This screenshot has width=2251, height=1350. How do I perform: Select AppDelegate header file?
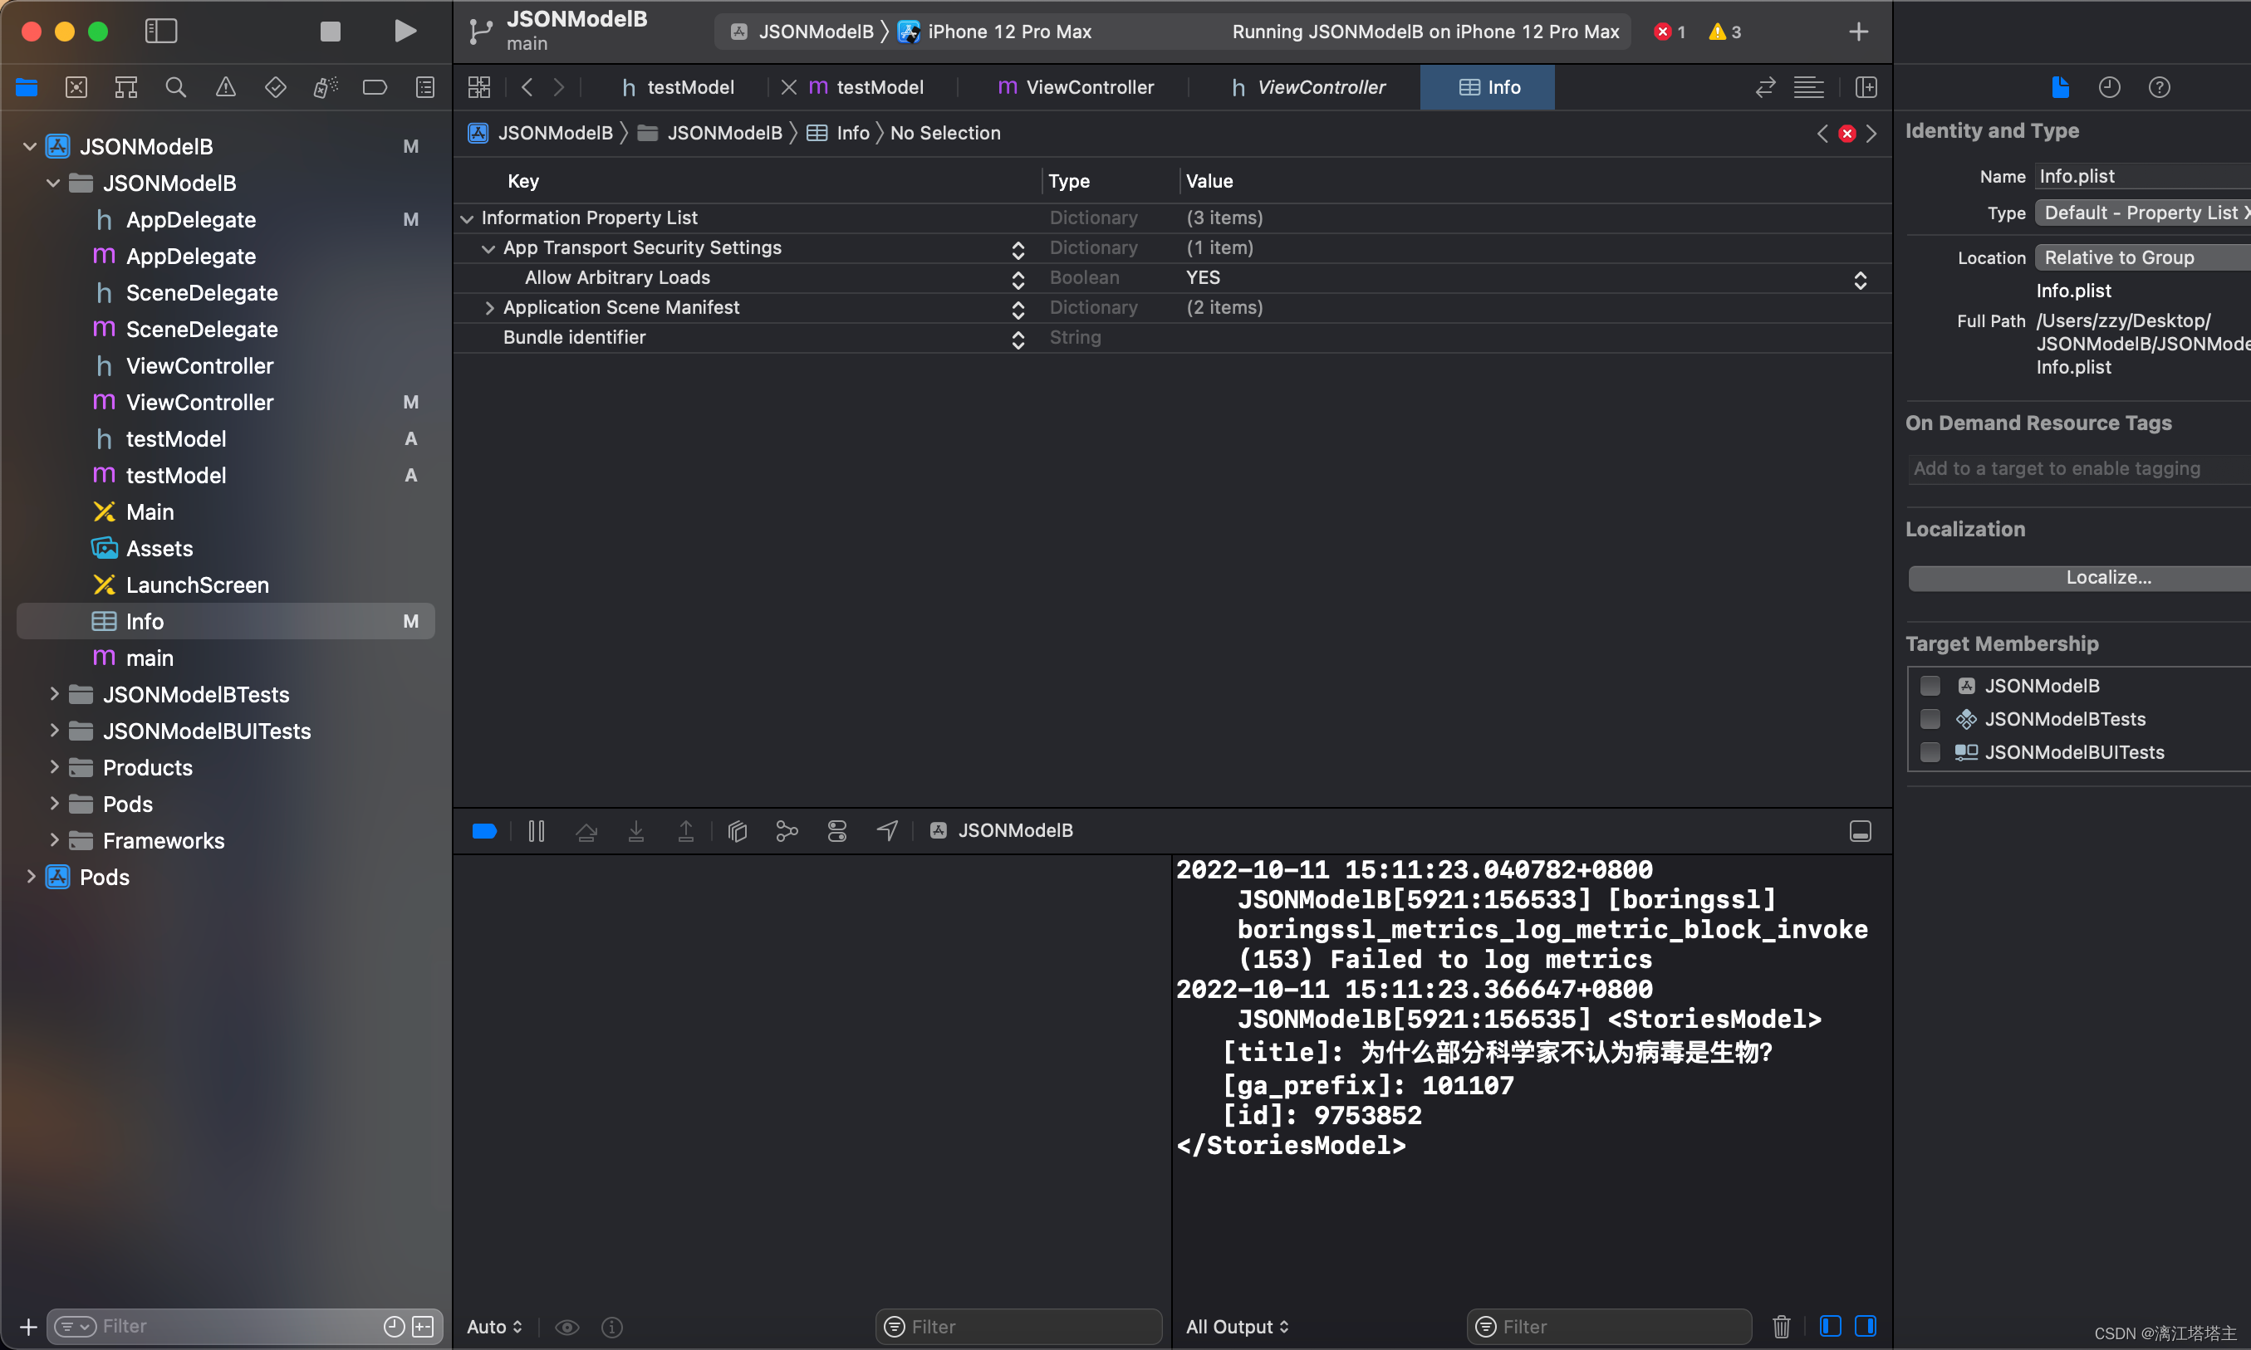coord(190,219)
